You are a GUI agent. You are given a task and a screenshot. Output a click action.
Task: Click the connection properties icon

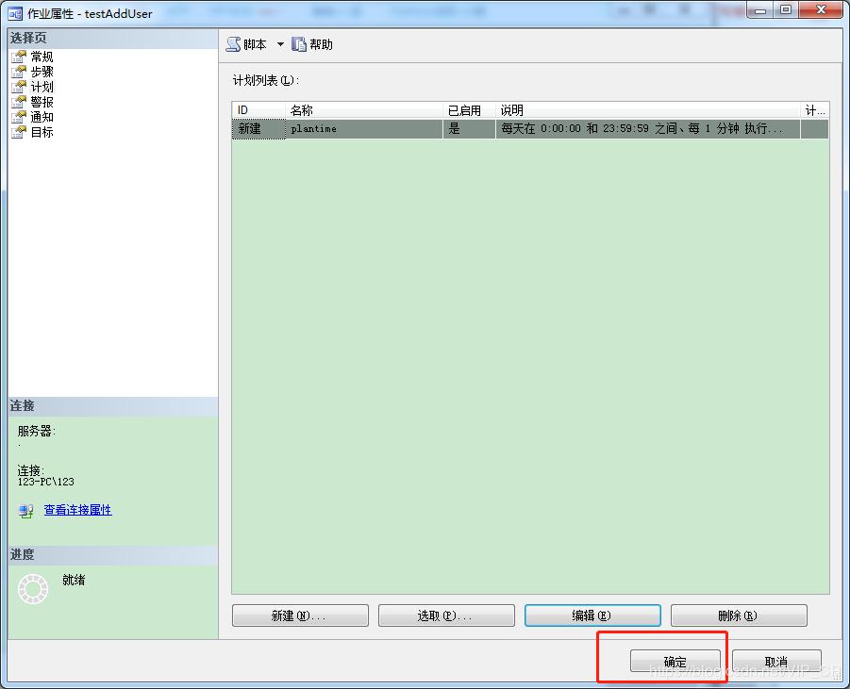(26, 510)
